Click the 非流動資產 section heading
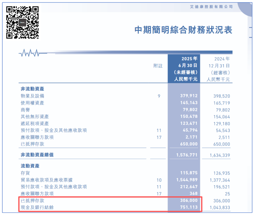The height and width of the screenshot is (215, 255). click(x=32, y=89)
